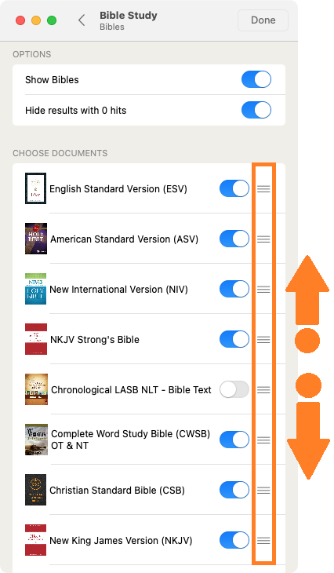Click reorder handle for English Standard Version
This screenshot has height=573, width=334.
pyautogui.click(x=263, y=189)
